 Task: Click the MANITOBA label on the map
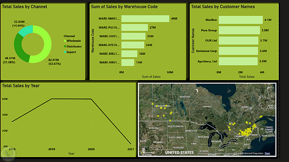pos(185,97)
